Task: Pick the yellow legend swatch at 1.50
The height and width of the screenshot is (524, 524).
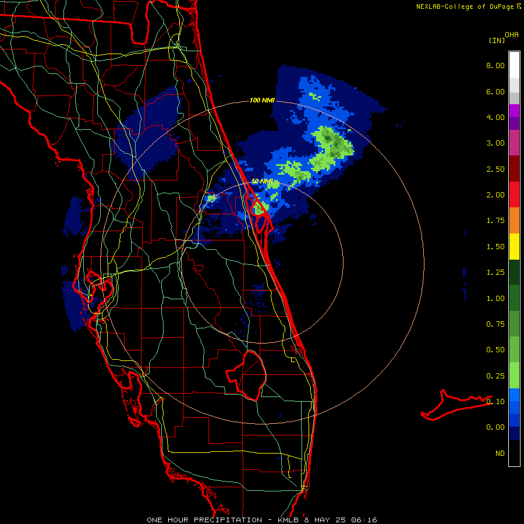Action: tap(514, 246)
